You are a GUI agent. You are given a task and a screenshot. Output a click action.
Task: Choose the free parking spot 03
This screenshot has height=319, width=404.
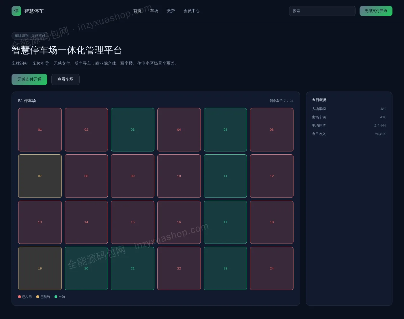pos(133,130)
